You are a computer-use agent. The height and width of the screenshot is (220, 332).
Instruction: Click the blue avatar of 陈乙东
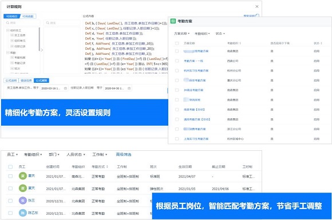pyautogui.click(x=23, y=213)
